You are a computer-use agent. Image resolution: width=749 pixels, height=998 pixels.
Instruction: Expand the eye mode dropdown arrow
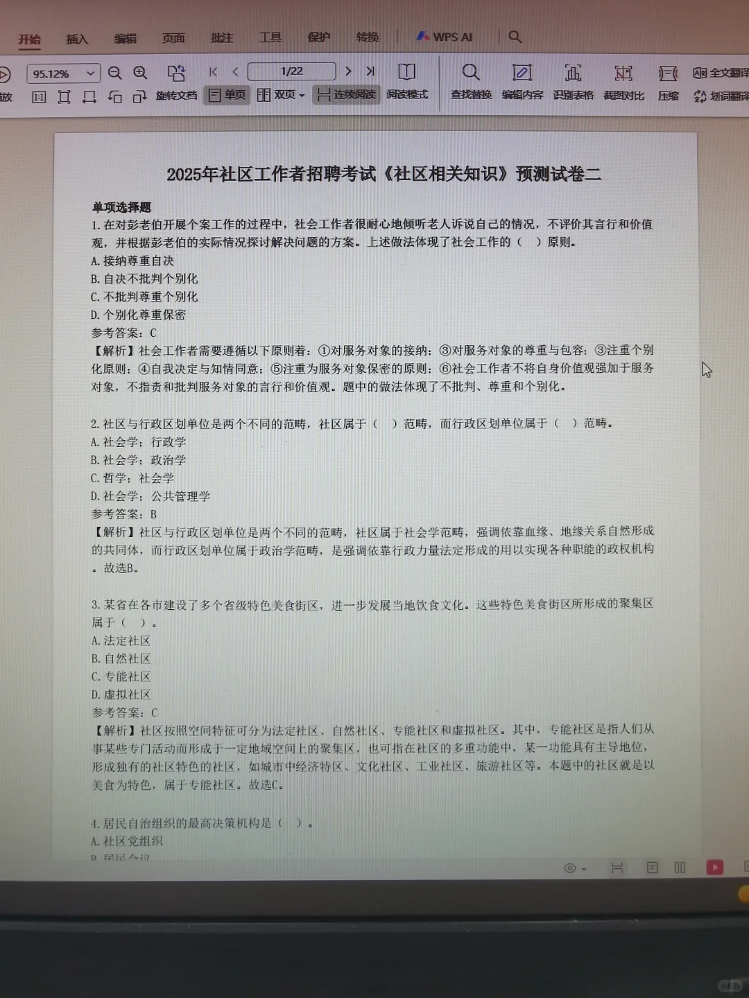tap(584, 868)
